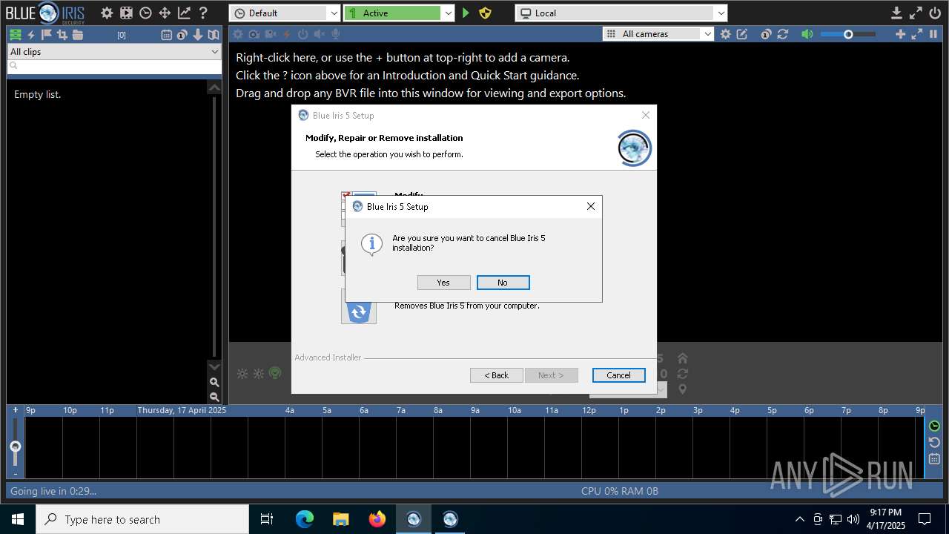Open Firefox from taskbar
Image resolution: width=949 pixels, height=534 pixels.
[377, 519]
